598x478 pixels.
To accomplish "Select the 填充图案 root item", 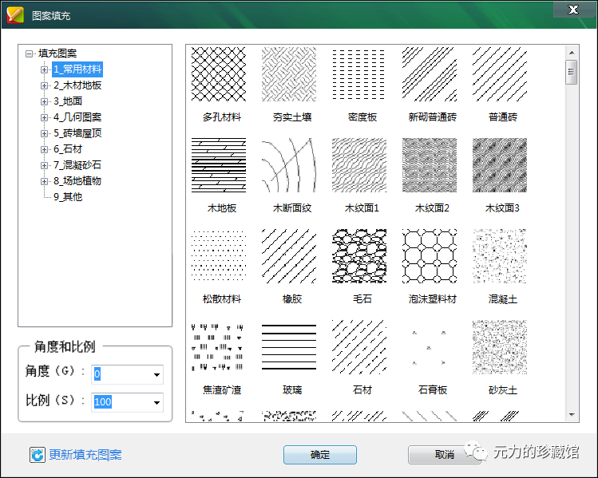I will [57, 53].
